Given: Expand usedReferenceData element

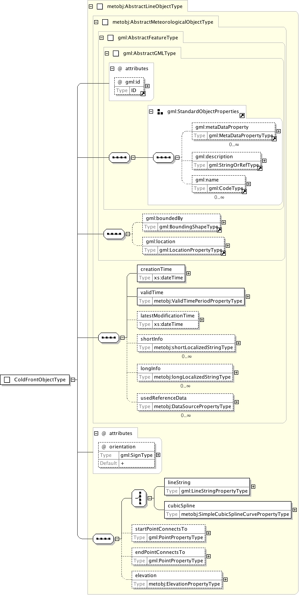Looking at the screenshot, I should [x=237, y=402].
